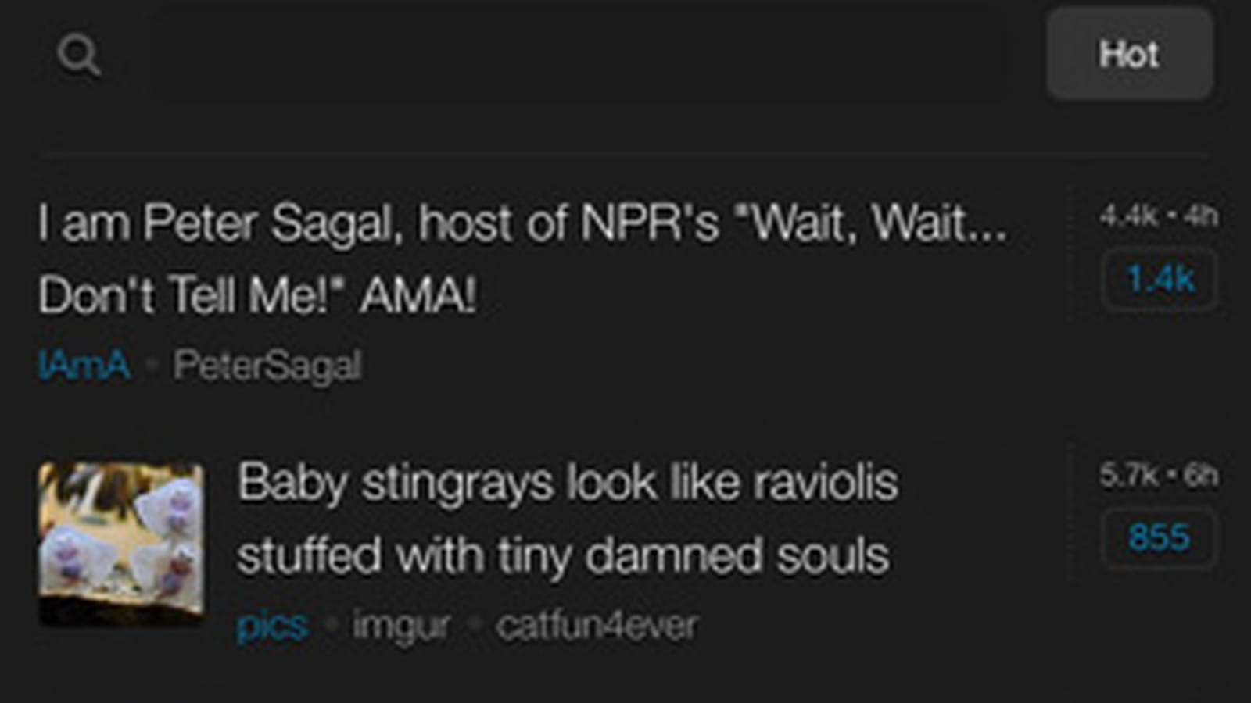Image resolution: width=1251 pixels, height=703 pixels.
Task: Click the 'stuffed with tiny damned souls' line
Action: tap(563, 555)
